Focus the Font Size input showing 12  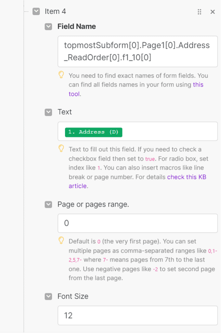point(138,315)
